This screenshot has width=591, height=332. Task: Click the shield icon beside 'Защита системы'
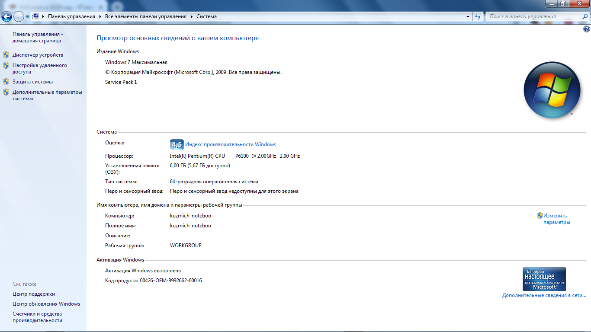[x=6, y=82]
